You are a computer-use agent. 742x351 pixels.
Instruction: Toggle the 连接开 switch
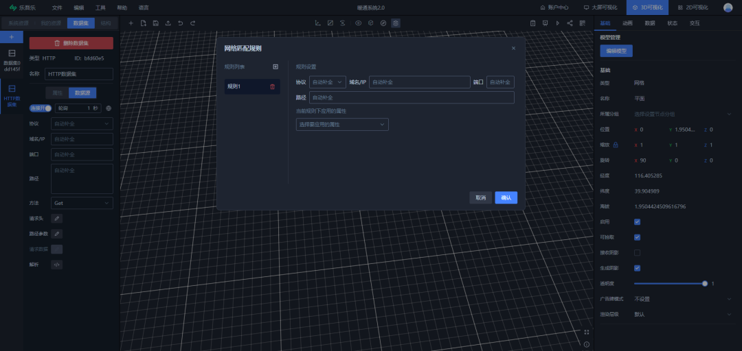click(41, 108)
